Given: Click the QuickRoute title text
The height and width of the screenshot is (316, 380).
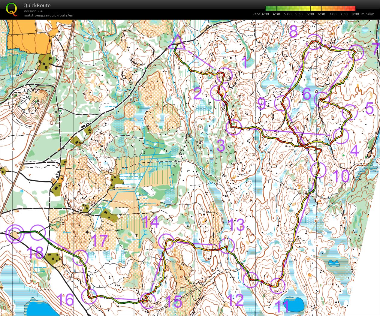Looking at the screenshot, I should 37,5.
